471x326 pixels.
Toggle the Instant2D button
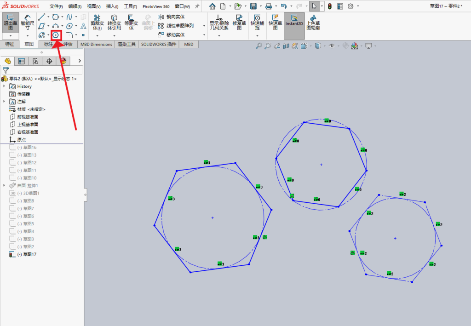click(294, 26)
